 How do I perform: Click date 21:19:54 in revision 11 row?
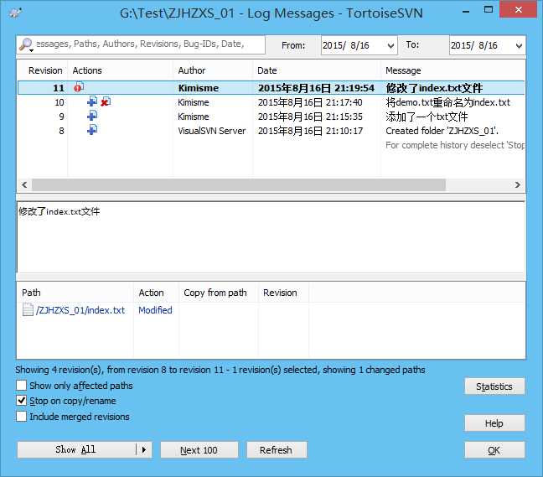pyautogui.click(x=316, y=88)
